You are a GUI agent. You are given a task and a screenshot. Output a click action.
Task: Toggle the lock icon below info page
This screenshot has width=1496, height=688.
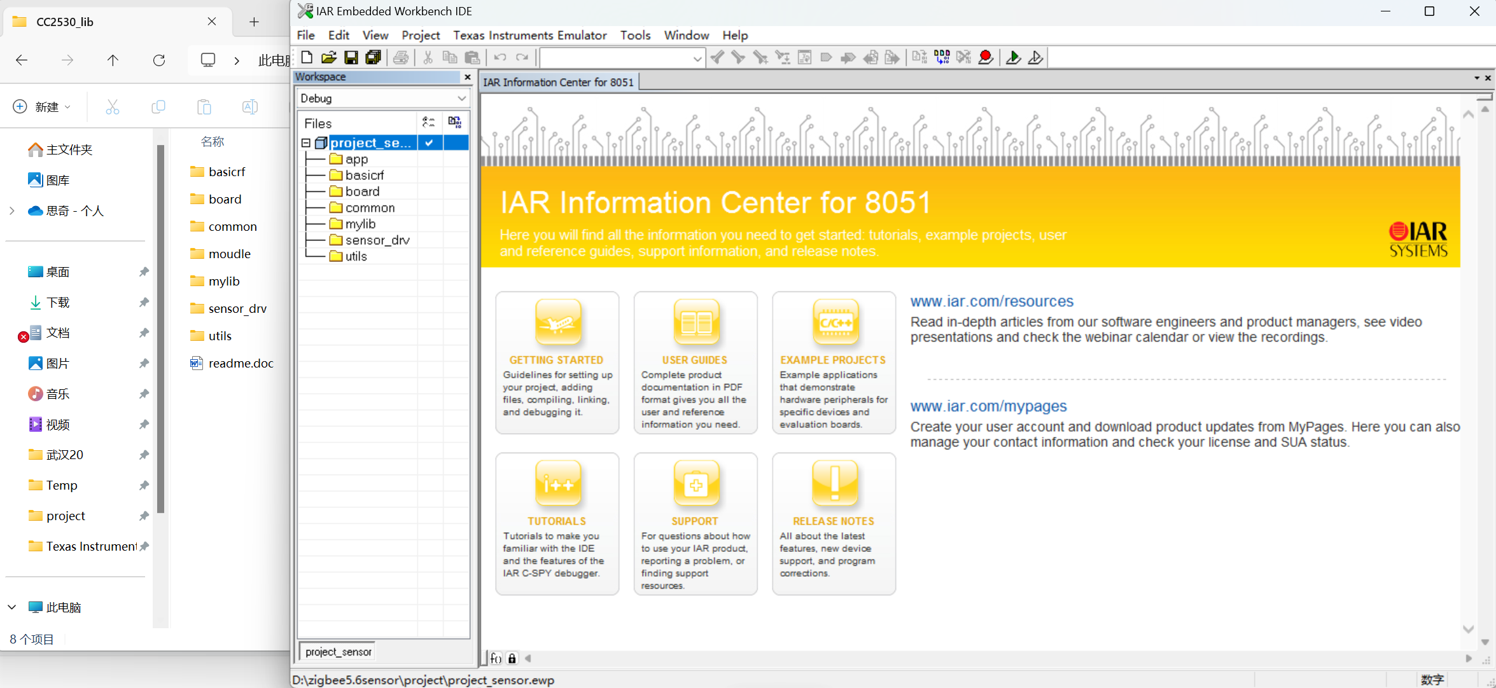(512, 659)
